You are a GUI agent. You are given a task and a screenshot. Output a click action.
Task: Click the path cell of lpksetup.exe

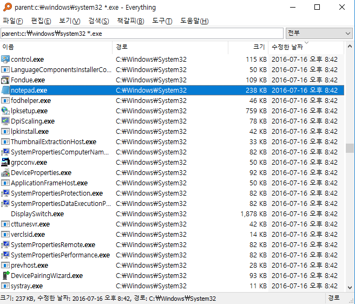tap(151, 111)
